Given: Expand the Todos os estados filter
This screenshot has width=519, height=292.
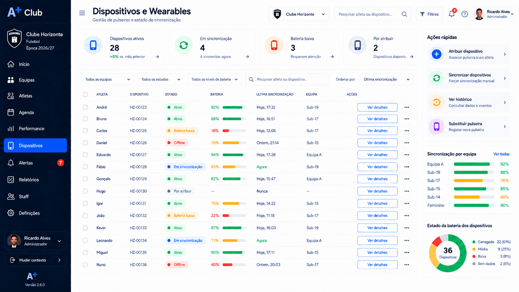Looking at the screenshot, I should 160,79.
